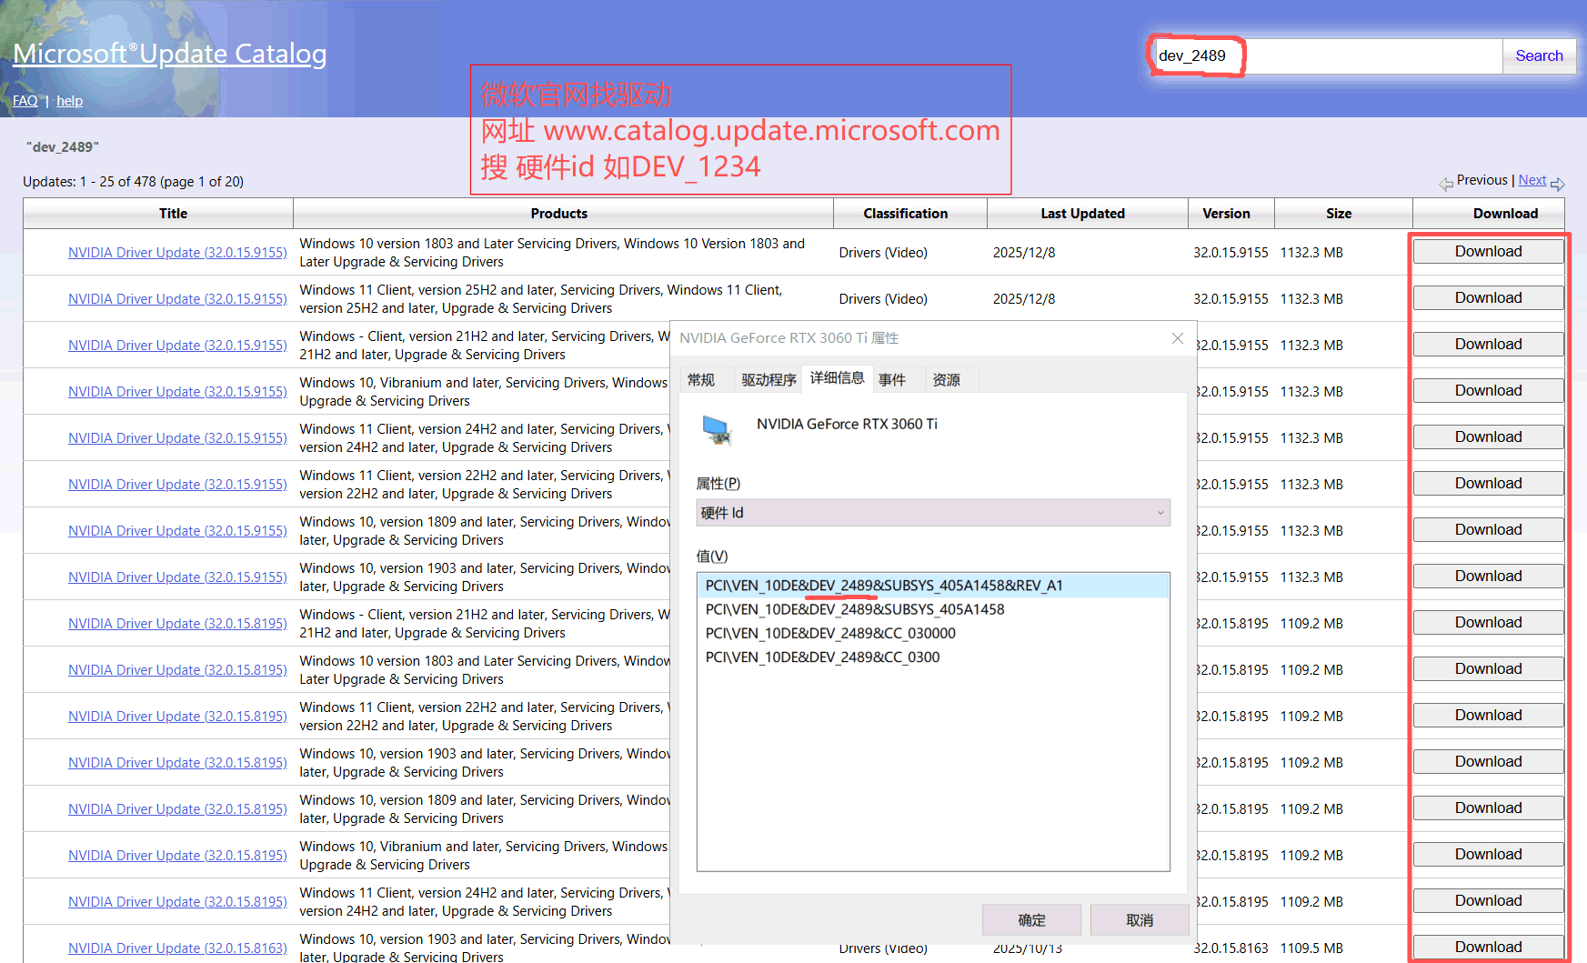Image resolution: width=1587 pixels, height=963 pixels.
Task: Click the Next page arrow icon
Action: pyautogui.click(x=1557, y=185)
